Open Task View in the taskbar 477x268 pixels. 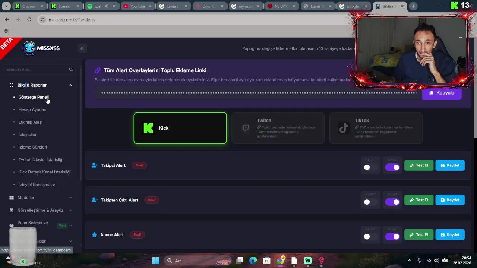tap(240, 261)
